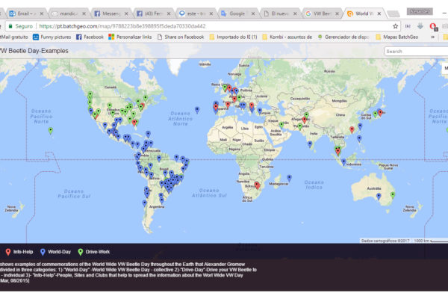Click the red marker in South Africa
Viewport: 448px width, 299px height.
pos(258,185)
